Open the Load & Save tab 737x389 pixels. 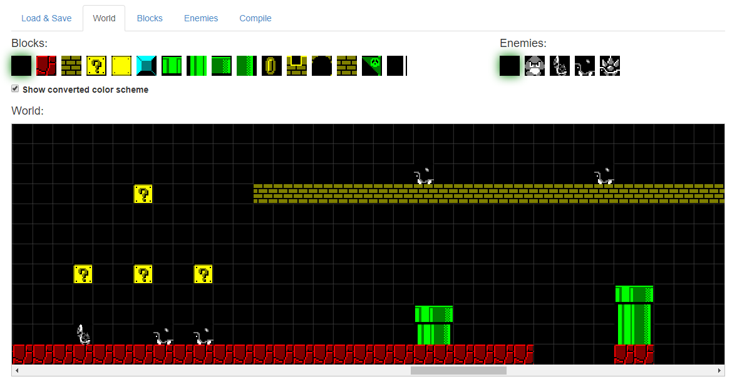click(46, 18)
